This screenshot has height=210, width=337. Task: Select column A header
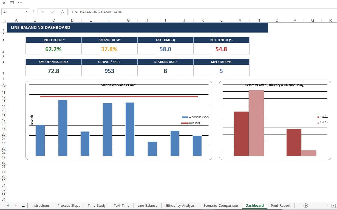16,20
